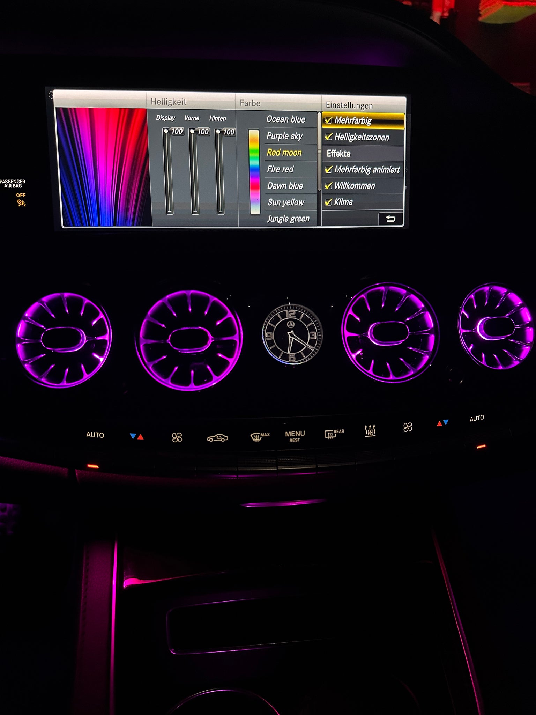Screen dimensions: 536x715
Task: Click the Vorne brightness value 100
Action: pos(203,132)
